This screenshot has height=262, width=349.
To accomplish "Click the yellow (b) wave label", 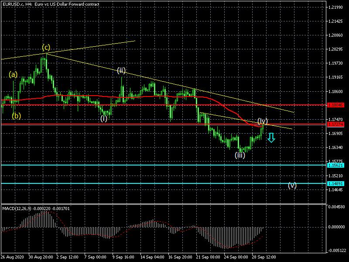I will [x=16, y=116].
